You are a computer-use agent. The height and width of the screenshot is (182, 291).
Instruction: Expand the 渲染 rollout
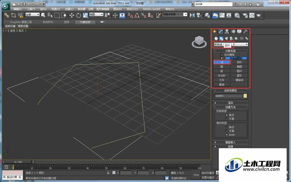click(231, 103)
